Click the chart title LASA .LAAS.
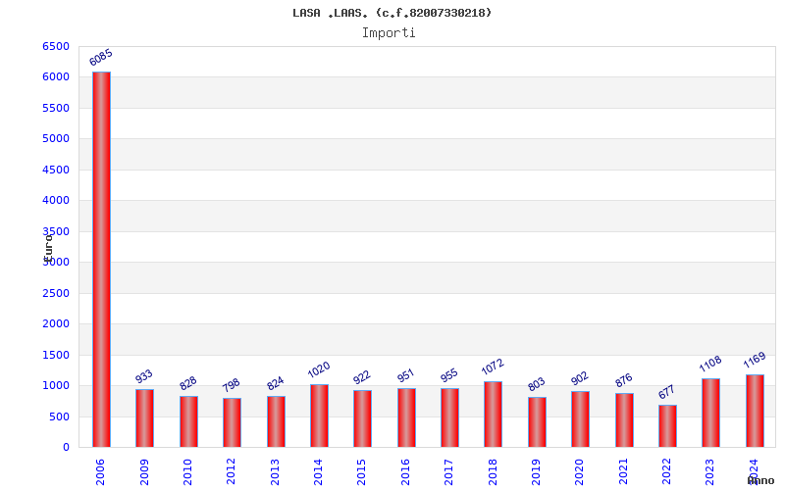This screenshot has height=490, width=785. point(392,13)
